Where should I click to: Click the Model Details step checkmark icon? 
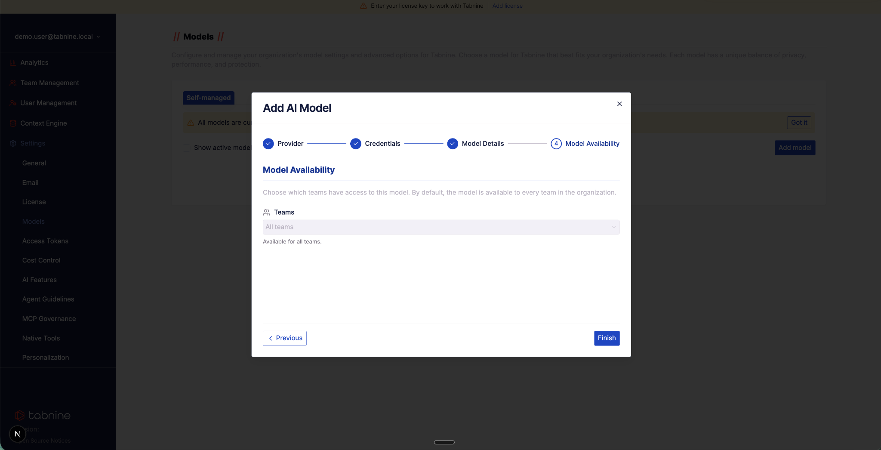(453, 144)
